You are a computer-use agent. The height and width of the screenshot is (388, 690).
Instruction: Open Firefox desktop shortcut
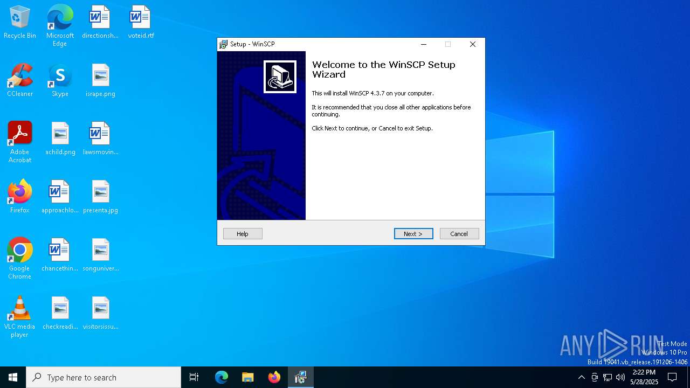point(20,197)
